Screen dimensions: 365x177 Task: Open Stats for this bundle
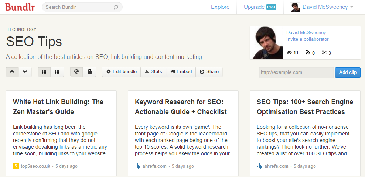[x=153, y=71]
